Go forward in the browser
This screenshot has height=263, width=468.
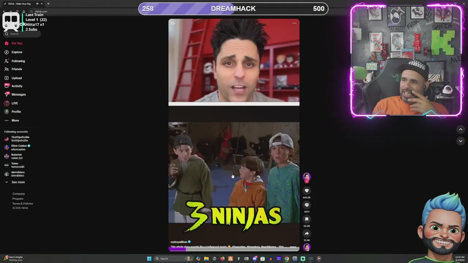[11, 12]
